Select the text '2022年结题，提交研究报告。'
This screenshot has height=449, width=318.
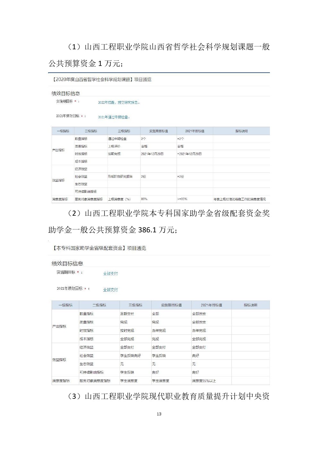119,102
